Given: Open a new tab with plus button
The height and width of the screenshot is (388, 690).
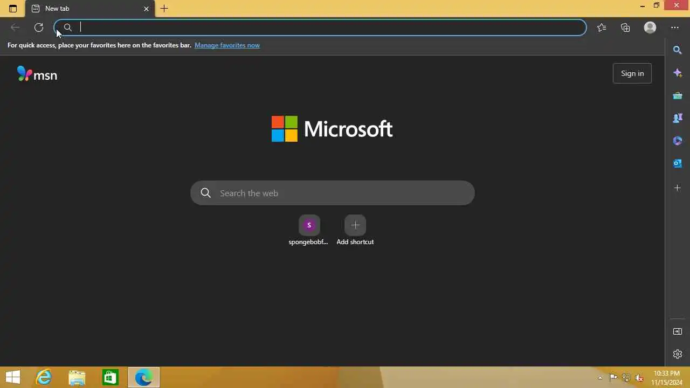Looking at the screenshot, I should click(164, 9).
